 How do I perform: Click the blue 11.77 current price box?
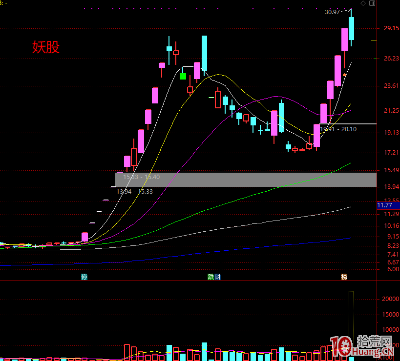(388, 205)
